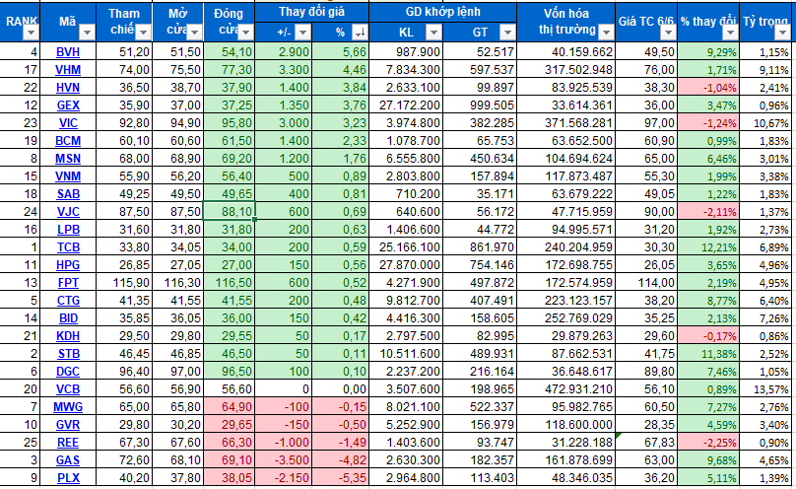The image size is (796, 489).
Task: Select cell -3.500 price change of GAS
Action: coord(284,460)
